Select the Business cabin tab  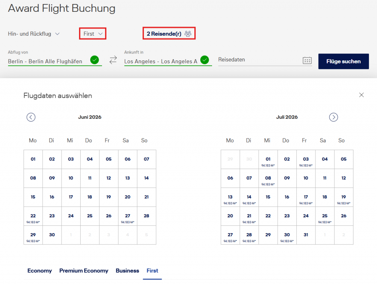point(127,271)
